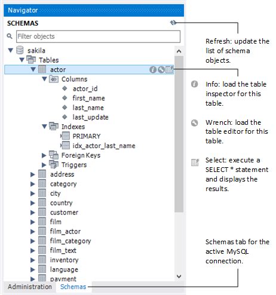
Task: Collapse the Tables folder
Action: (x=22, y=60)
